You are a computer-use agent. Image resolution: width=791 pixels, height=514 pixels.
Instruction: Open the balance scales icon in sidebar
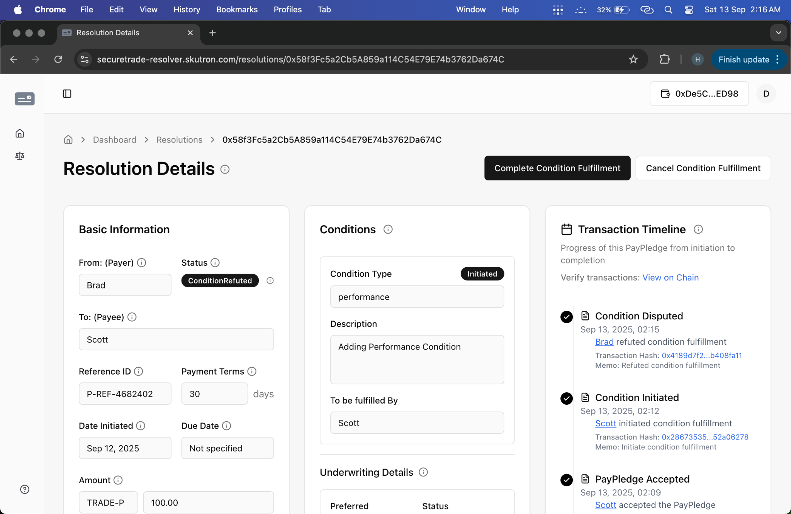click(20, 156)
